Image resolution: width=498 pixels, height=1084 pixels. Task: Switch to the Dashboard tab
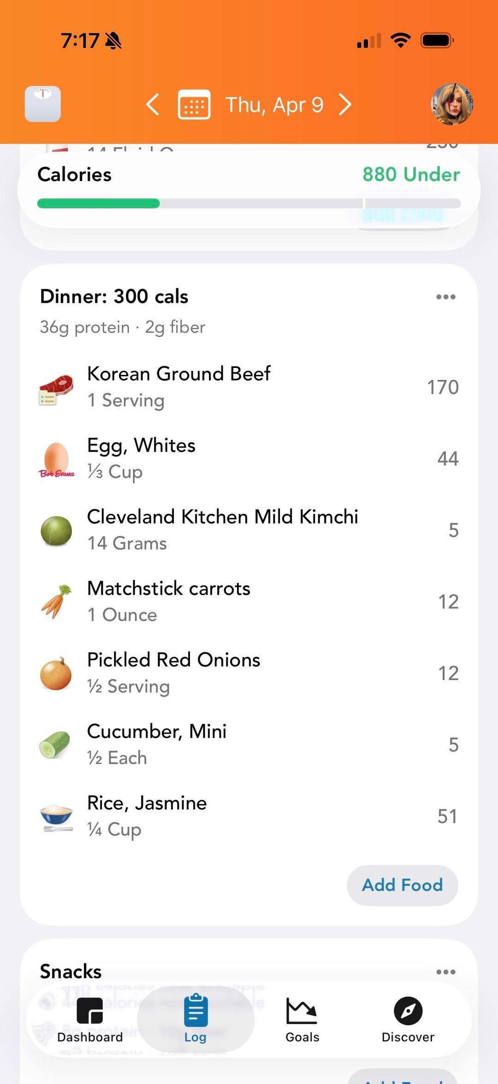pyautogui.click(x=90, y=1019)
